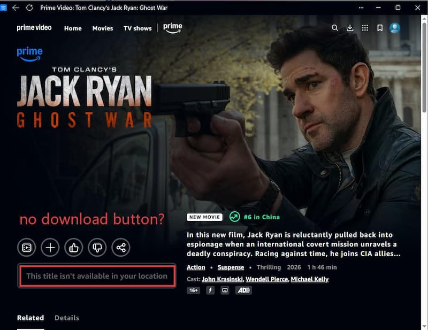Click the #6 in China ranking text
Image resolution: width=428 pixels, height=330 pixels.
click(x=262, y=217)
